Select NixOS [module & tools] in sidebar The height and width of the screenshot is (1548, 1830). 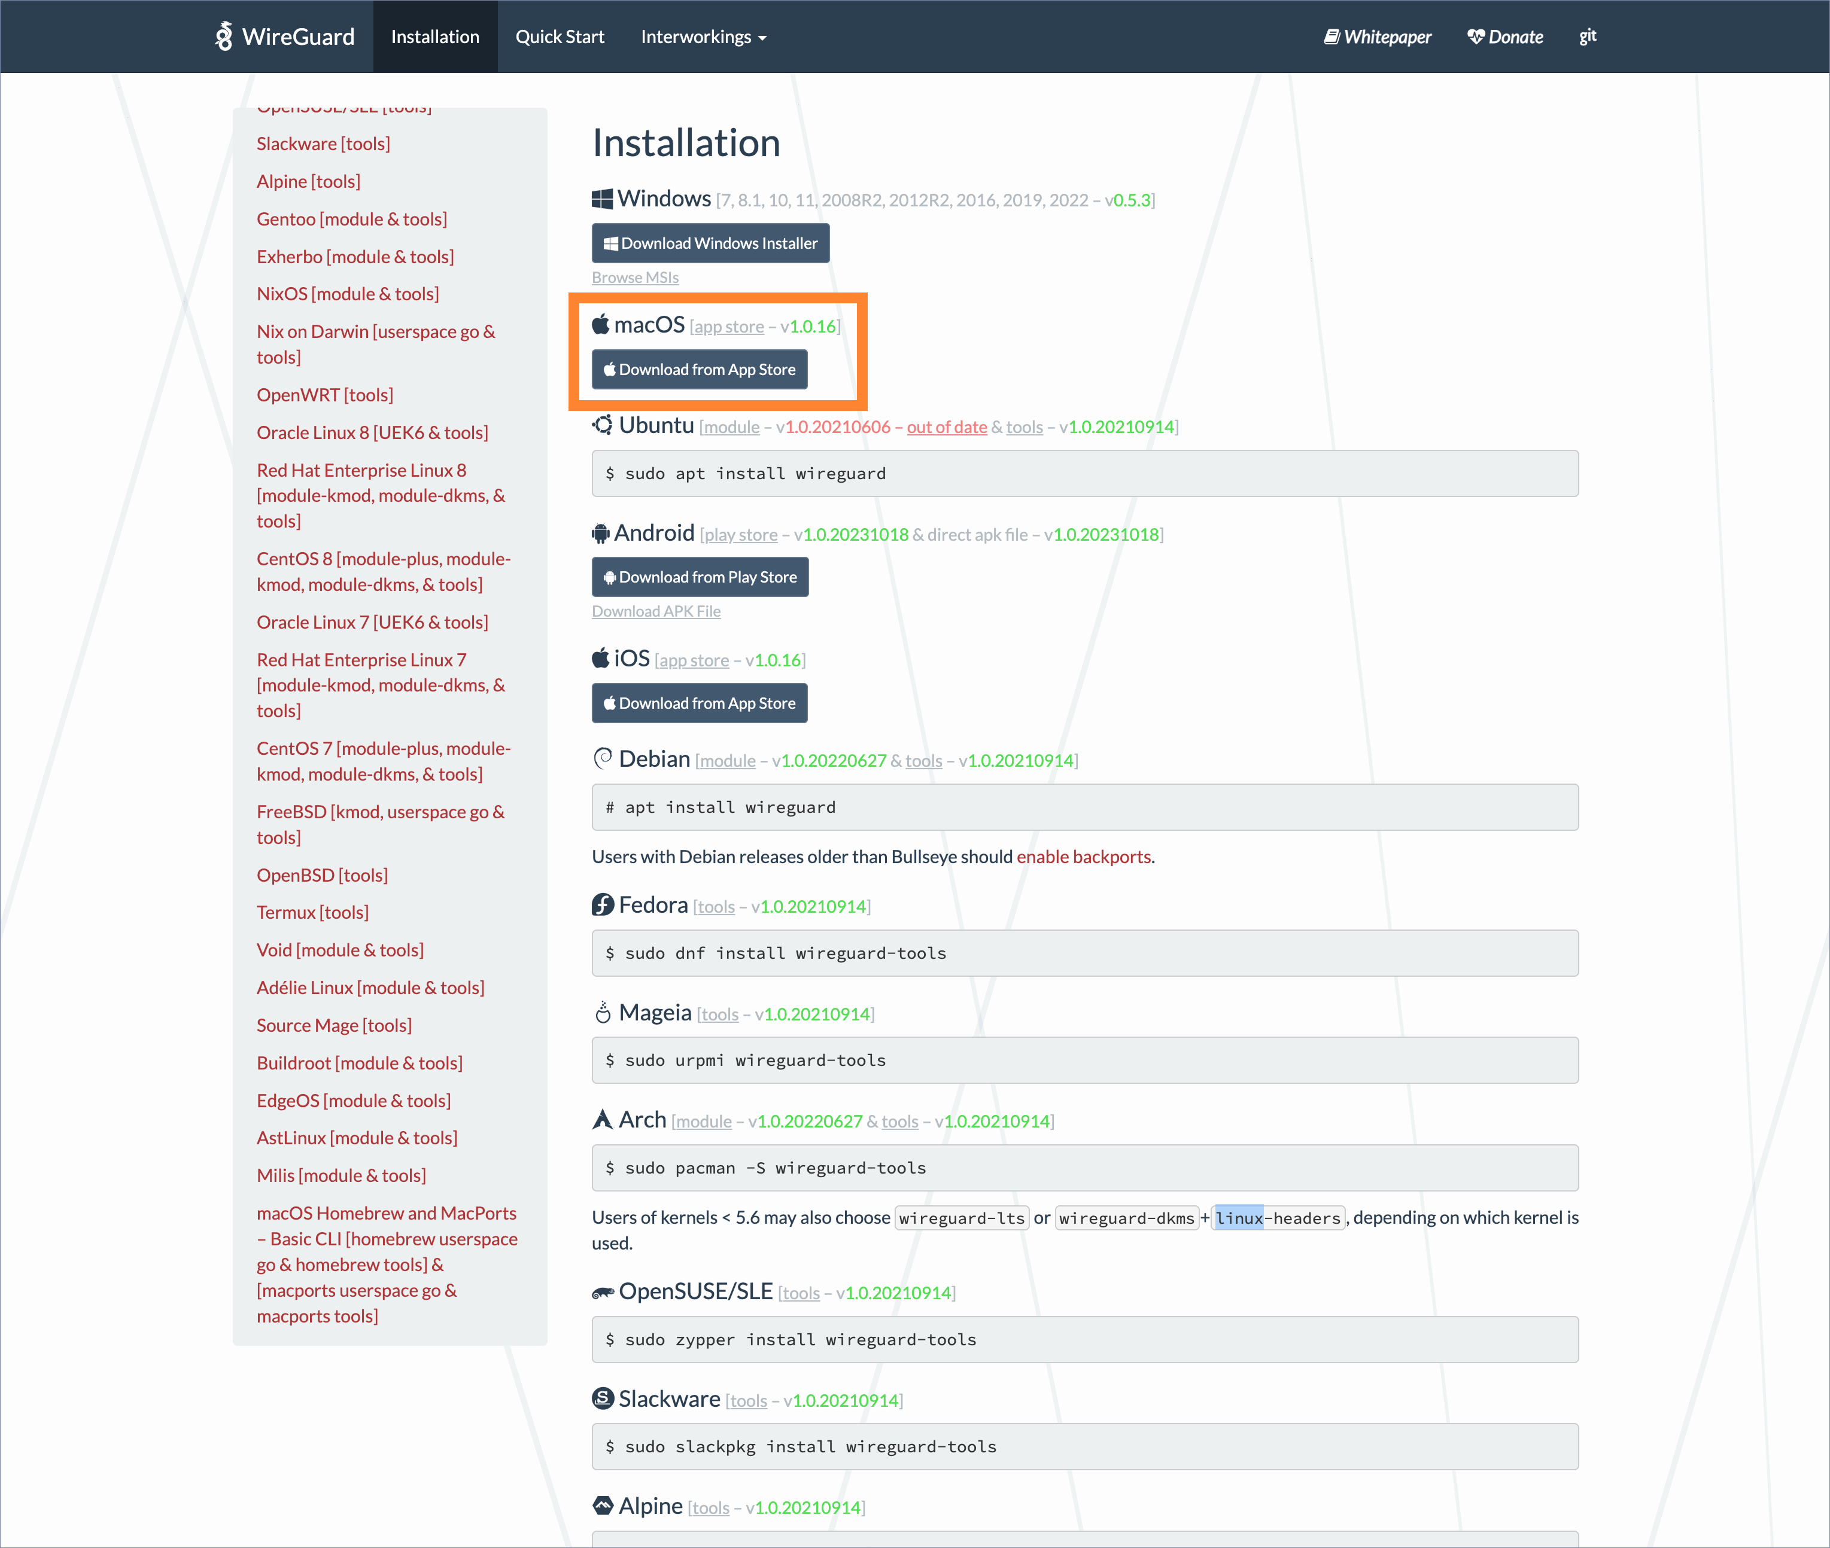pyautogui.click(x=348, y=294)
